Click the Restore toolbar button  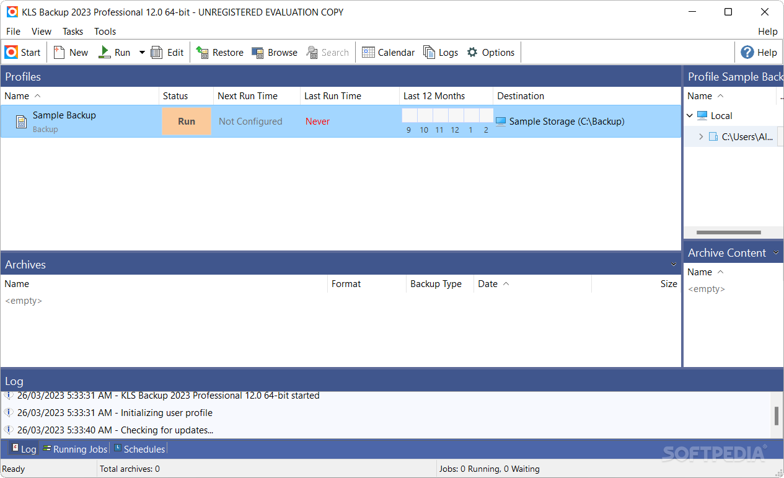220,53
